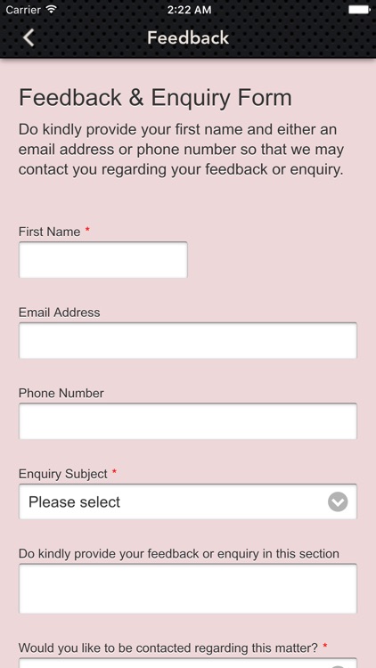This screenshot has width=376, height=668.
Task: Click the feedback or enquiry text area
Action: [188, 589]
